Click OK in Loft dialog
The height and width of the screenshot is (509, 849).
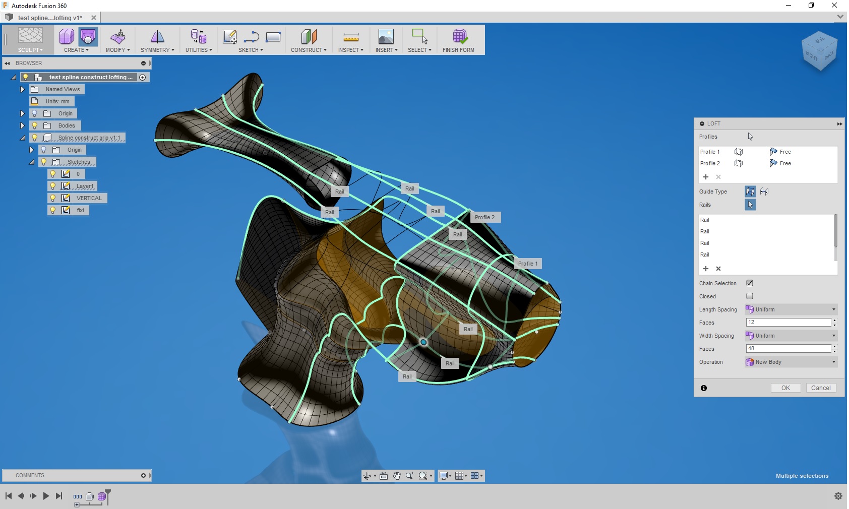[x=785, y=388]
